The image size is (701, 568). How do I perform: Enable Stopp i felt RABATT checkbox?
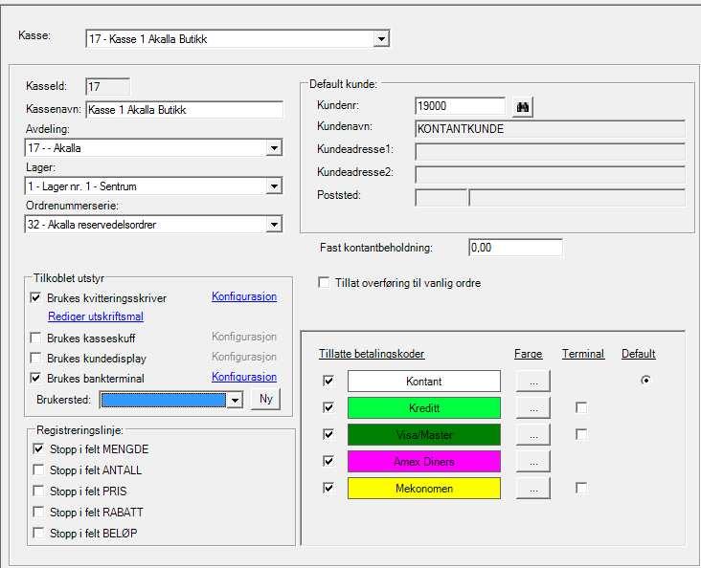point(38,512)
